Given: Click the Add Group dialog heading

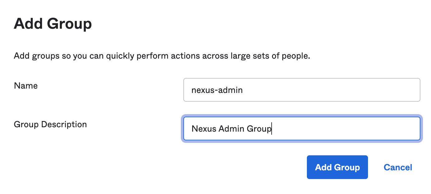Looking at the screenshot, I should pyautogui.click(x=53, y=24).
